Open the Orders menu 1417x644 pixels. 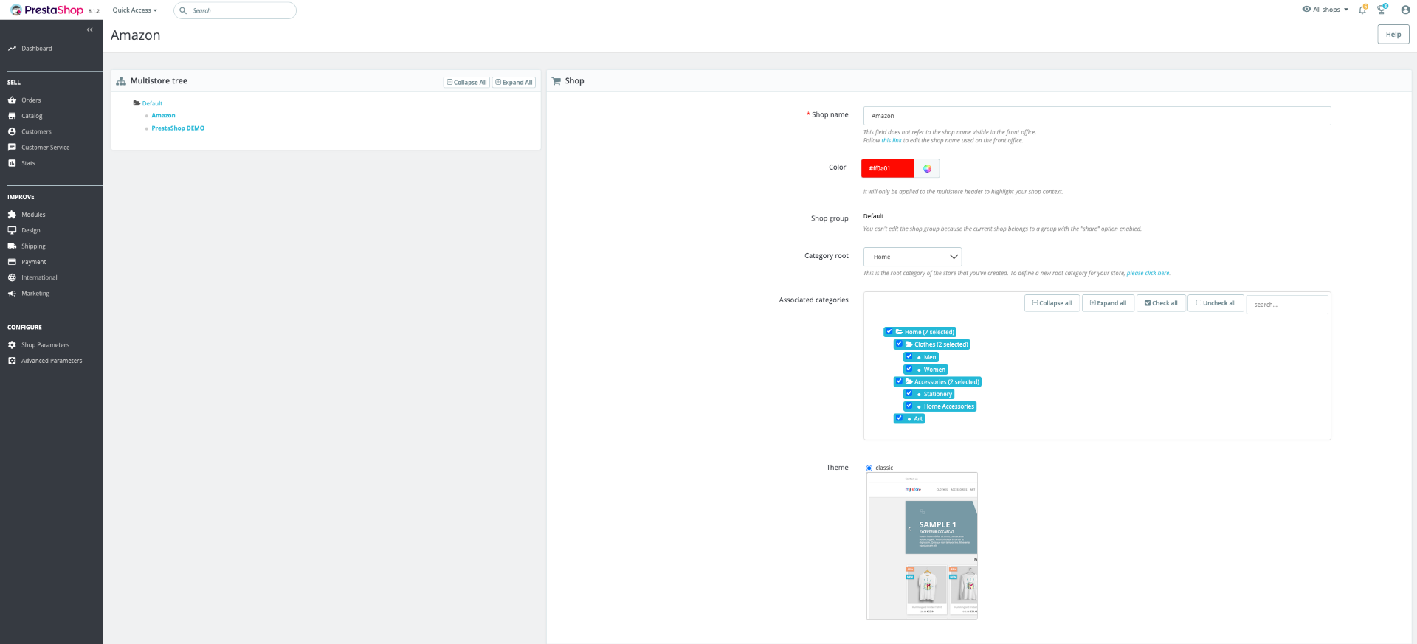(31, 100)
